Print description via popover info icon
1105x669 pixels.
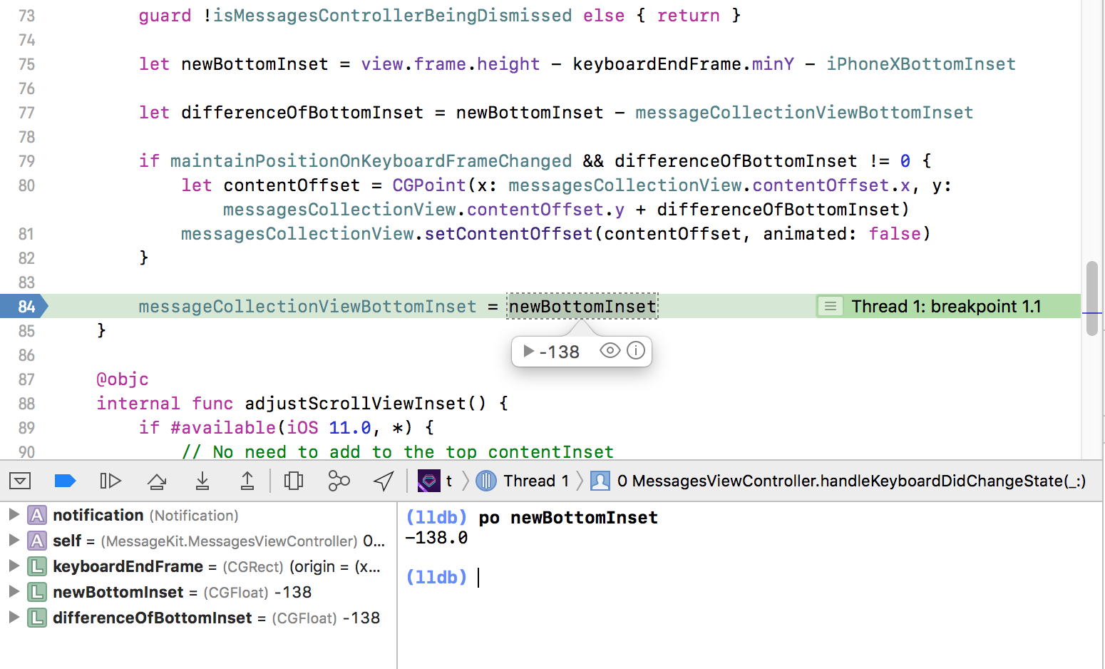pos(636,350)
